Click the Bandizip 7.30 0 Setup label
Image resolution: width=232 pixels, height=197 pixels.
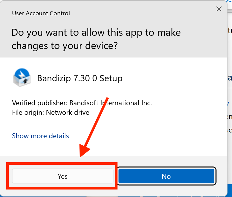[x=80, y=78]
